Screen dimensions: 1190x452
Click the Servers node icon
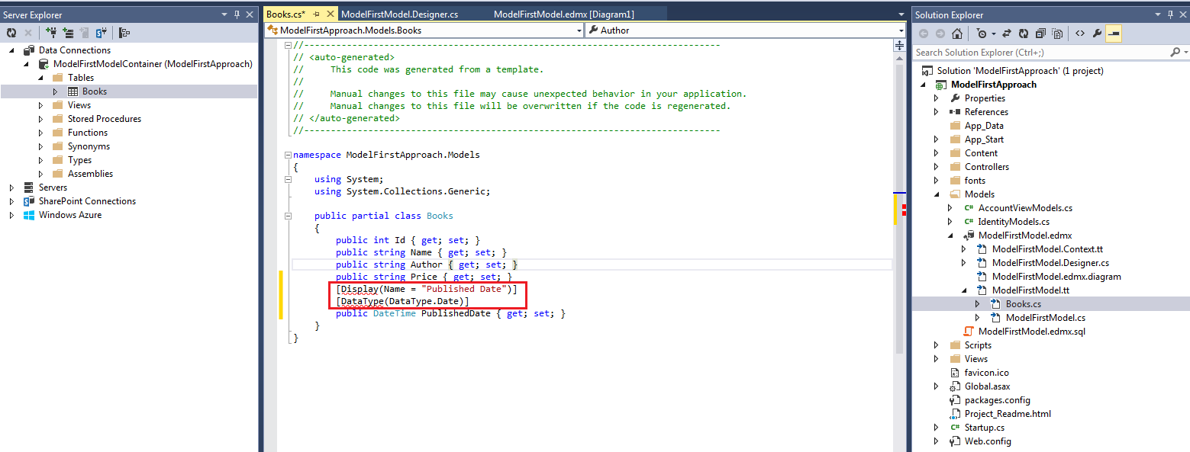pos(29,188)
